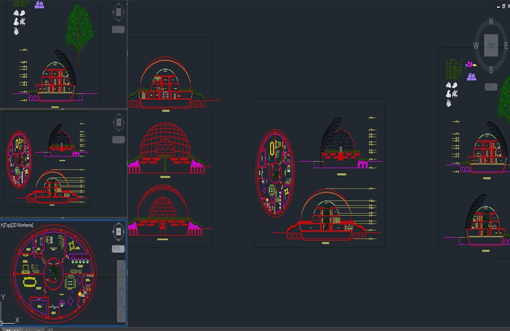The width and height of the screenshot is (510, 331).
Task: Select the Zoom tool in the navigation bar
Action: (x=121, y=304)
